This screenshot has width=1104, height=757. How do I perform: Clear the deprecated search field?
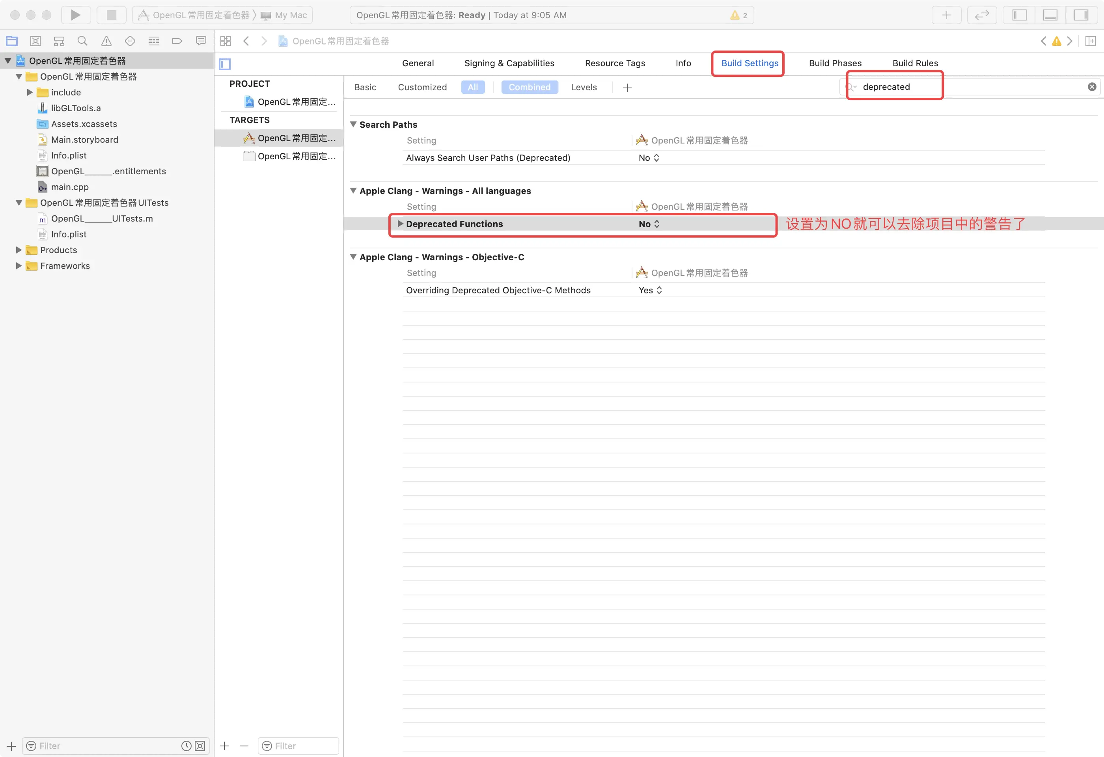click(x=1092, y=86)
